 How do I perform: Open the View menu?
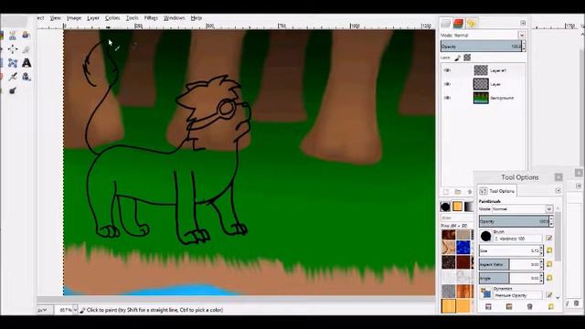55,18
